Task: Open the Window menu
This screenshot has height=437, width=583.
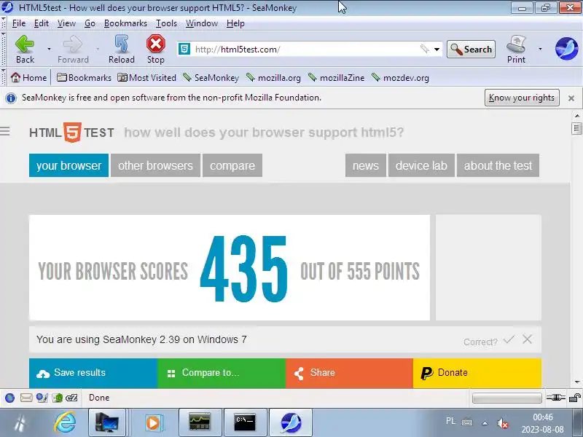Action: [202, 23]
